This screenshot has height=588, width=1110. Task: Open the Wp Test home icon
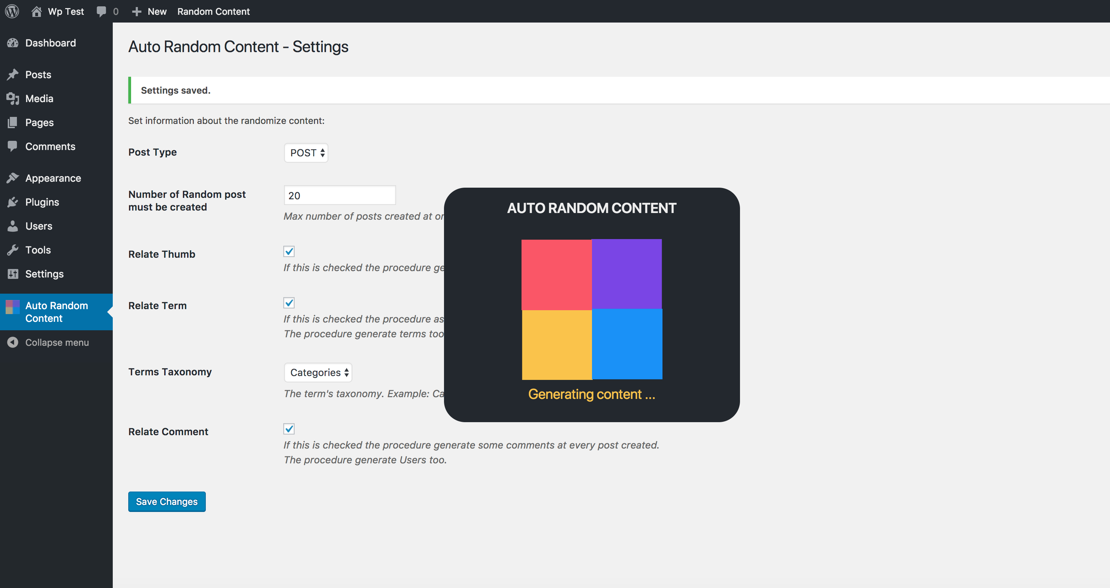point(36,11)
